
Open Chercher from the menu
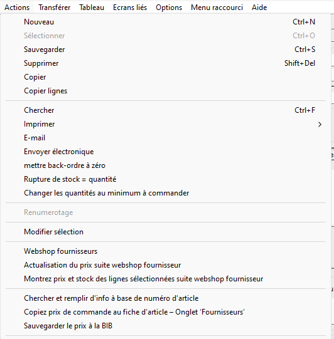point(166,110)
